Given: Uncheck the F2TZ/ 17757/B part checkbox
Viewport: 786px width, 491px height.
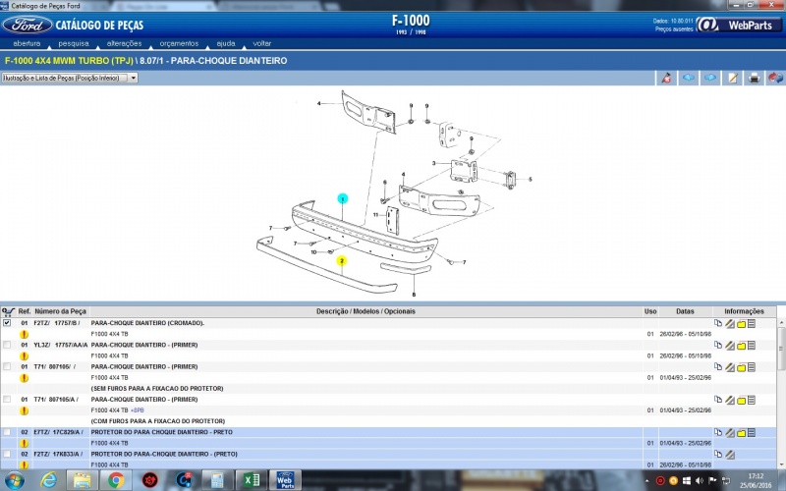Looking at the screenshot, I should coord(7,323).
